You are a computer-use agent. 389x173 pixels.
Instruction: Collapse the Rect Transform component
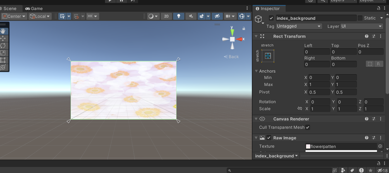[x=256, y=36]
